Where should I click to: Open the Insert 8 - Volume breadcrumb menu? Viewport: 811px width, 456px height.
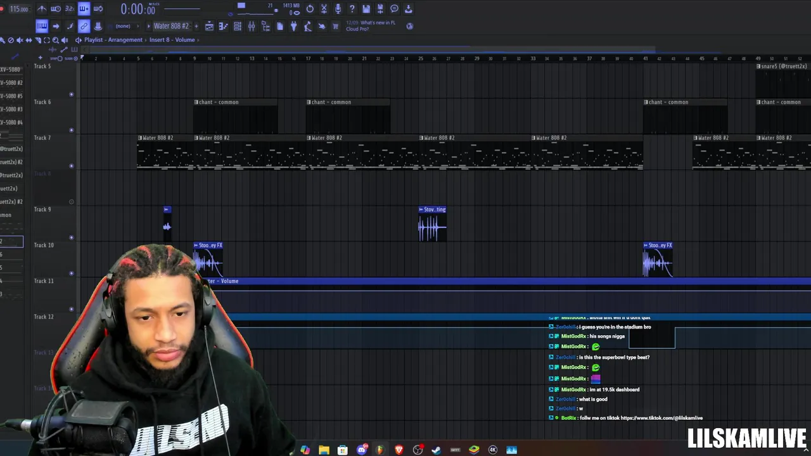click(x=172, y=40)
